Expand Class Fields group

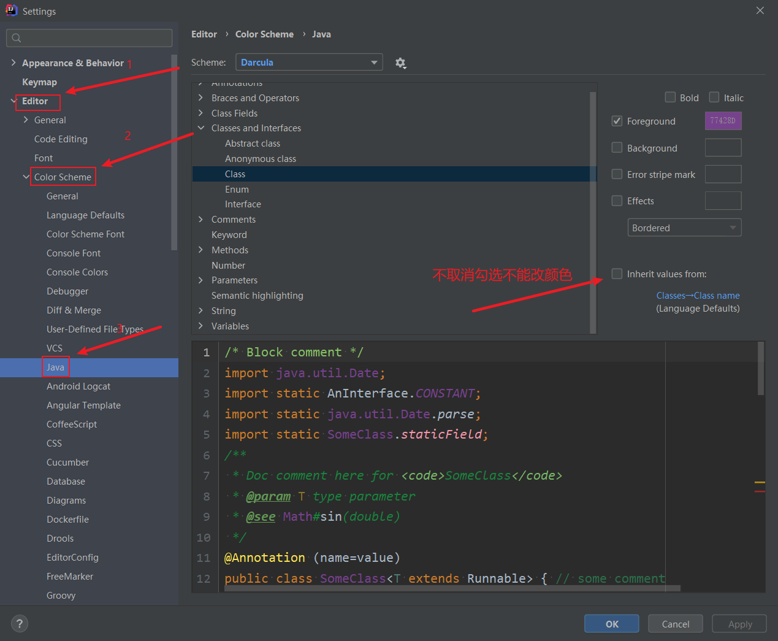point(200,113)
